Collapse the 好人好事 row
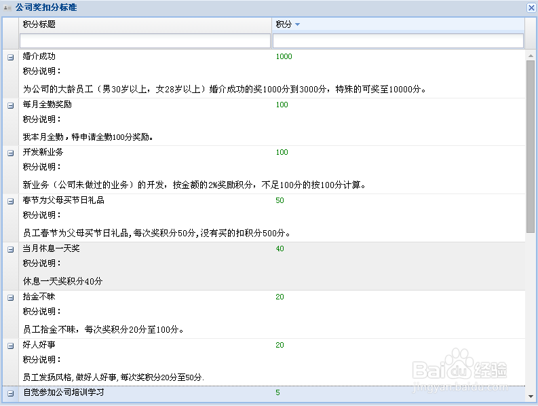 tap(11, 346)
